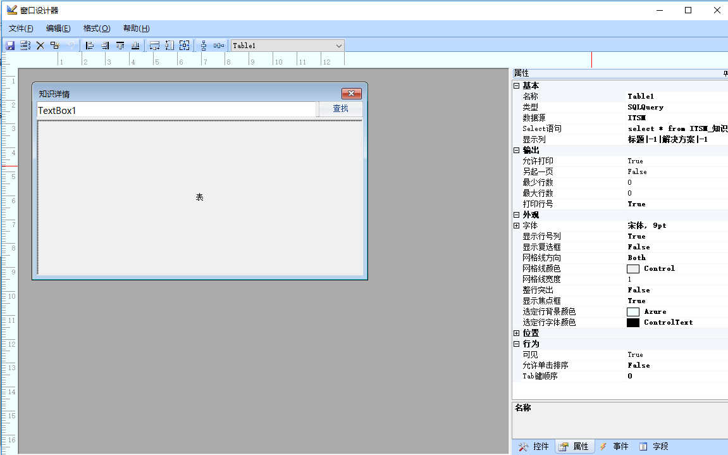This screenshot has width=728, height=455.
Task: Select the 显示复选框 False property value
Action: coord(639,247)
